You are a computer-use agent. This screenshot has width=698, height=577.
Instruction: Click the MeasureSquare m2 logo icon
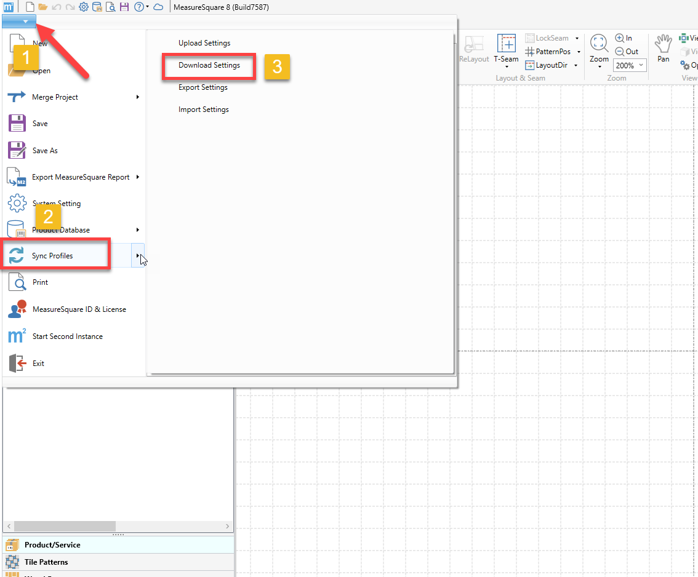pos(8,7)
